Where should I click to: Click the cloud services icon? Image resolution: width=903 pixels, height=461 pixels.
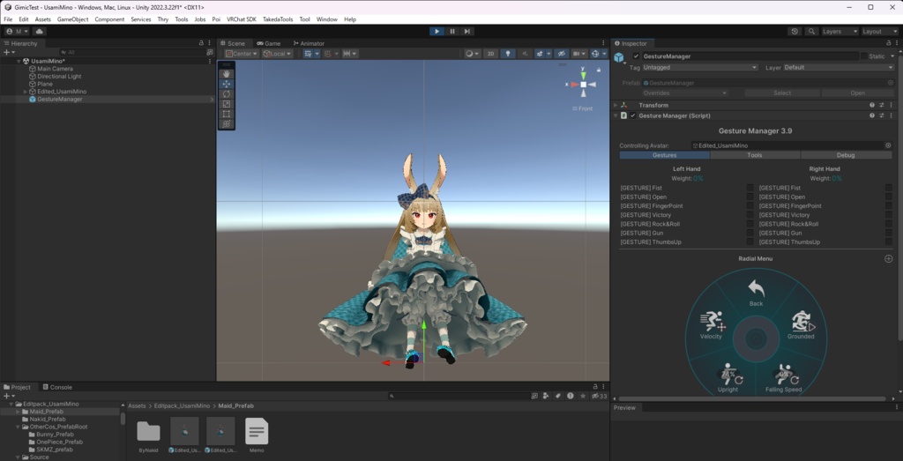(39, 31)
